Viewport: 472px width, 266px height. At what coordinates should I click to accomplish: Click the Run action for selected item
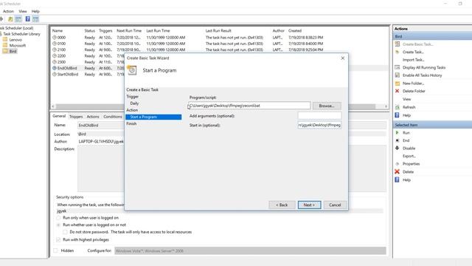(406, 133)
